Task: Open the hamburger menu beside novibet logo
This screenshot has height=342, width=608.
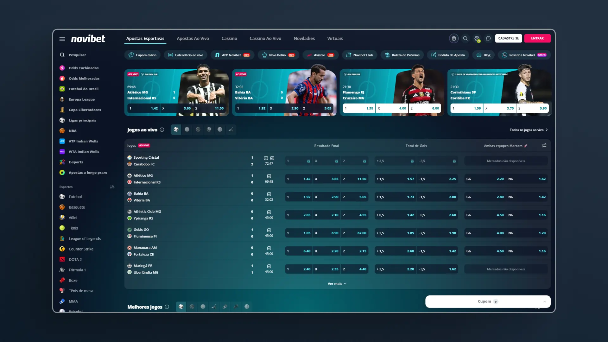Action: click(x=62, y=39)
